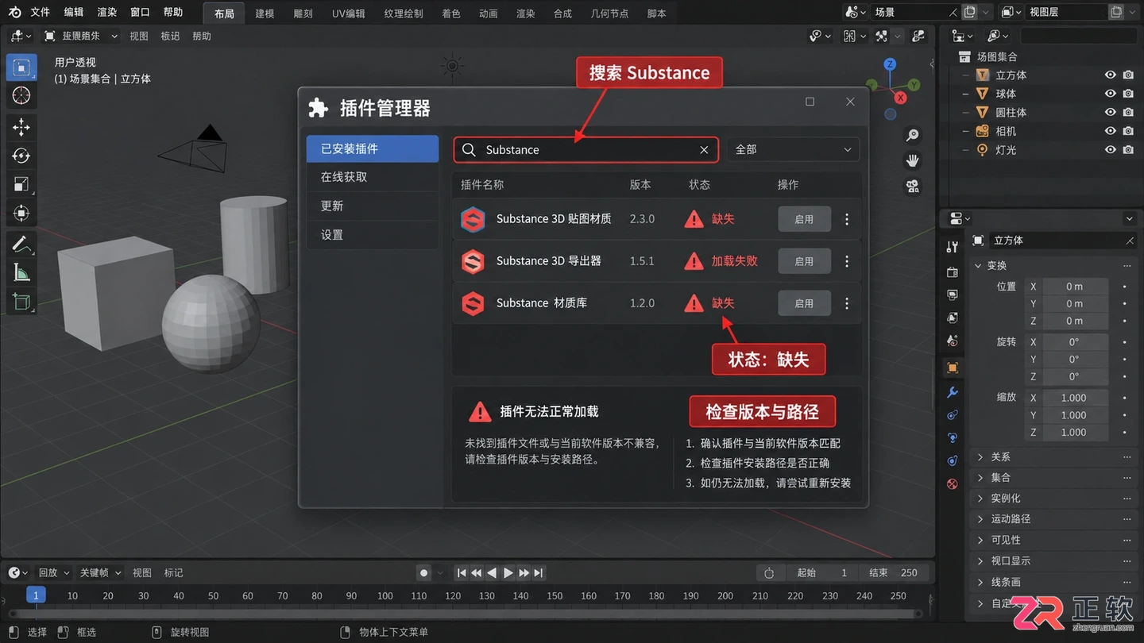The width and height of the screenshot is (1144, 643).
Task: Select the 3D cursor tool
Action: point(21,95)
